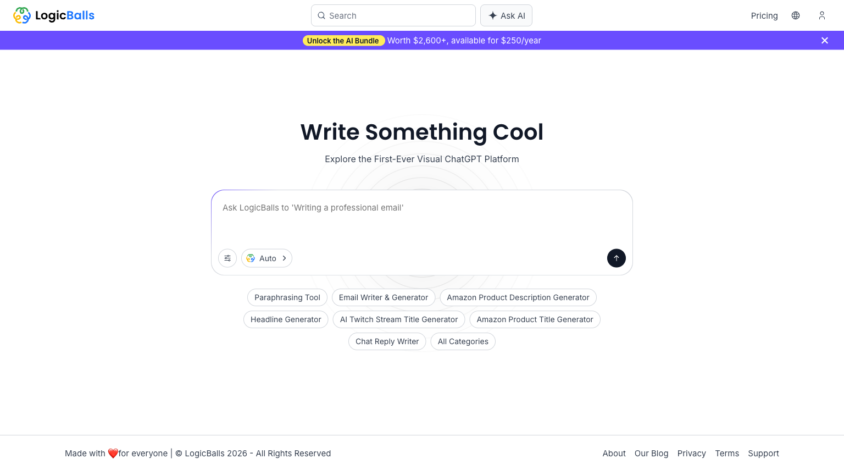Visit the Our Blog footer link
The image size is (844, 475).
coord(652,454)
